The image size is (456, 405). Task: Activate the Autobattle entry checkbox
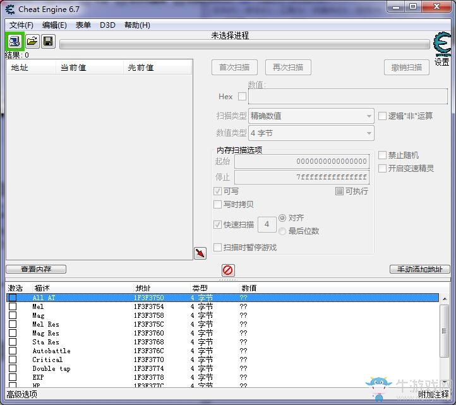13,351
